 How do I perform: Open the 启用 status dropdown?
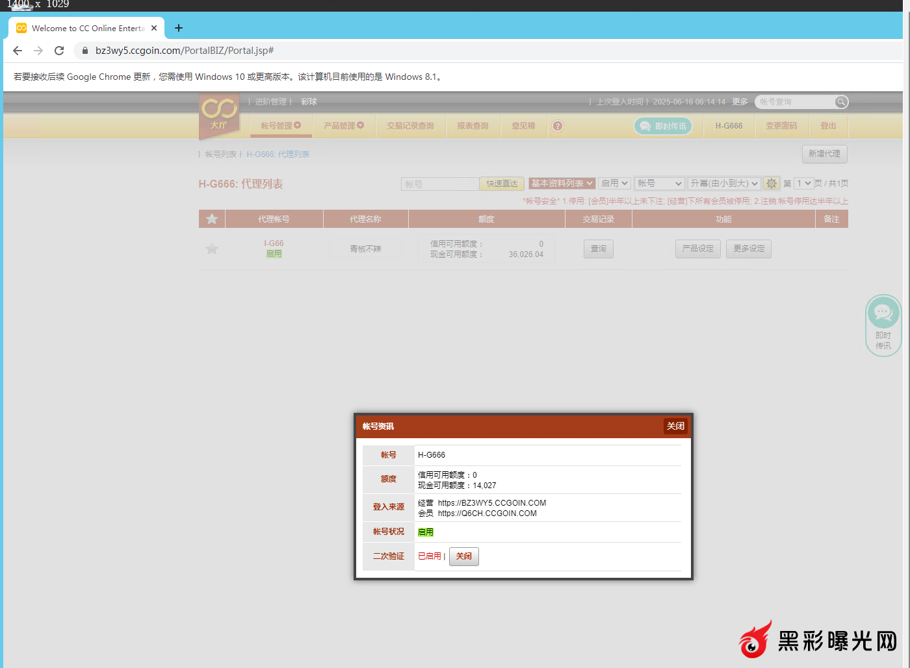614,184
